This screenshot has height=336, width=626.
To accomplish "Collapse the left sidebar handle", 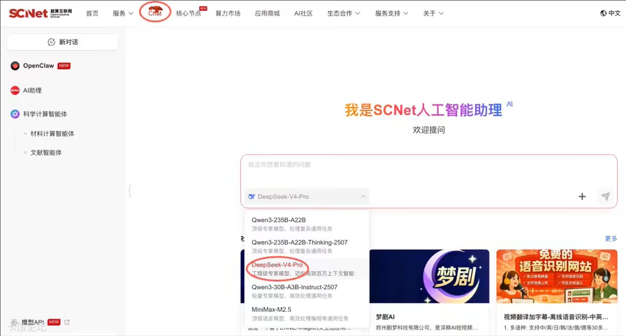I will (130, 191).
